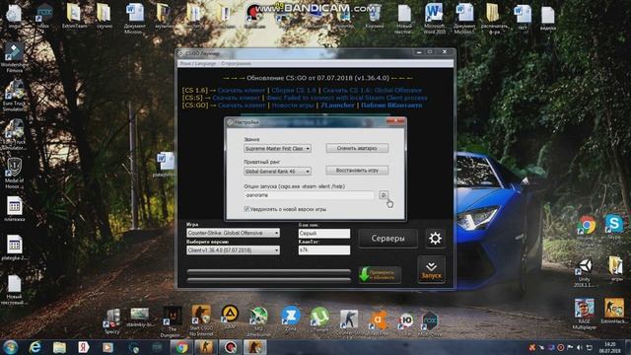Click the Запуск launch button
The height and width of the screenshot is (355, 631).
pyautogui.click(x=431, y=270)
